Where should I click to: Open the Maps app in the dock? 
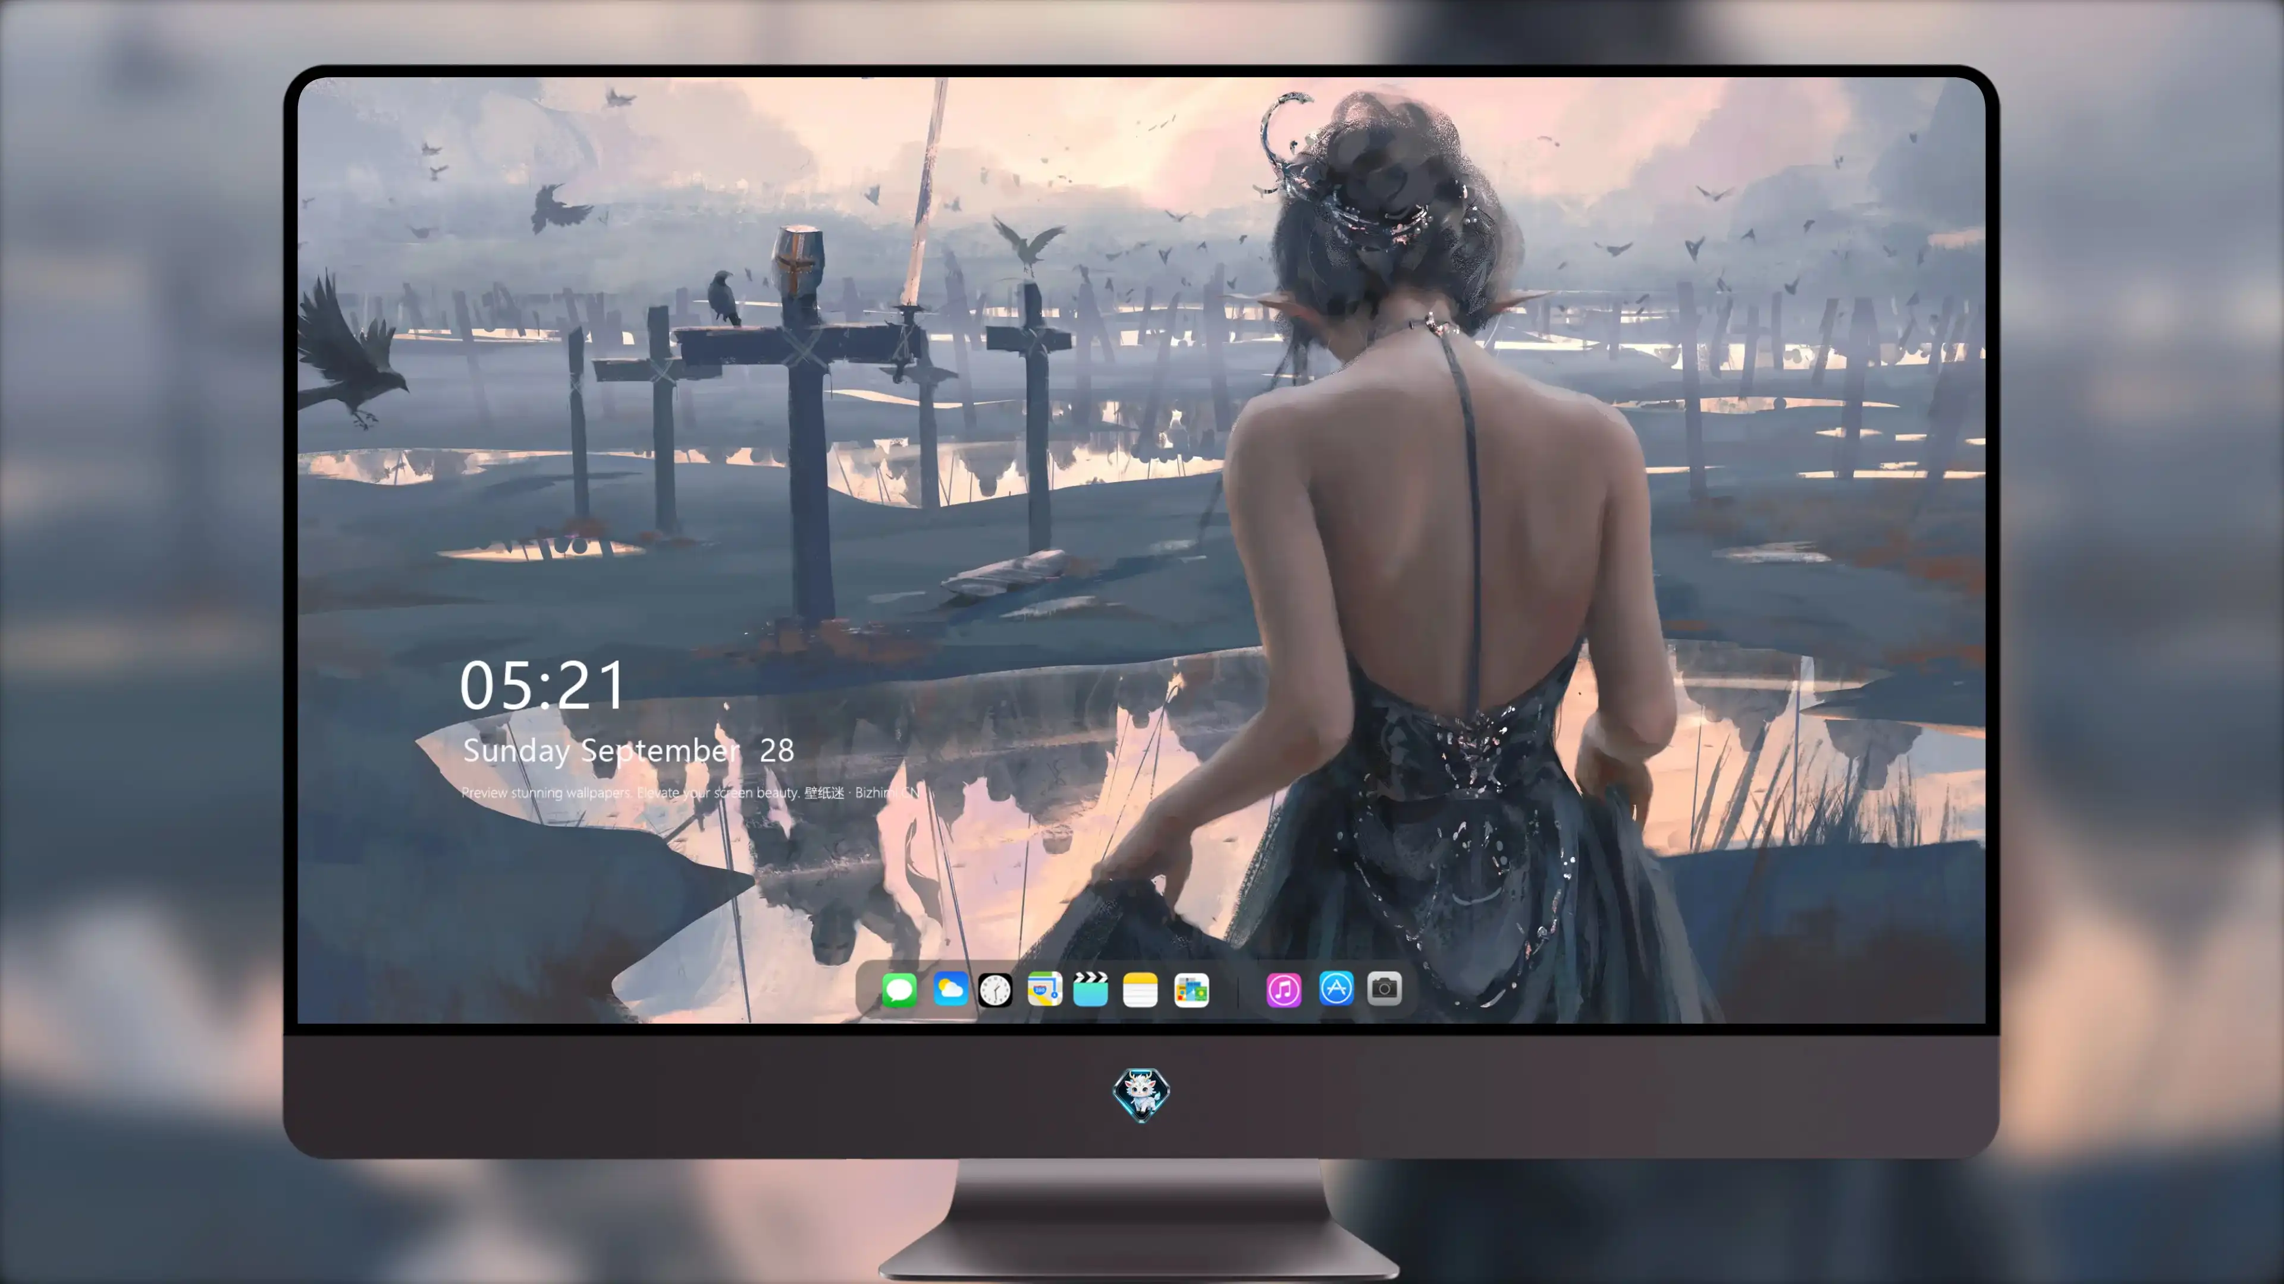[1044, 989]
